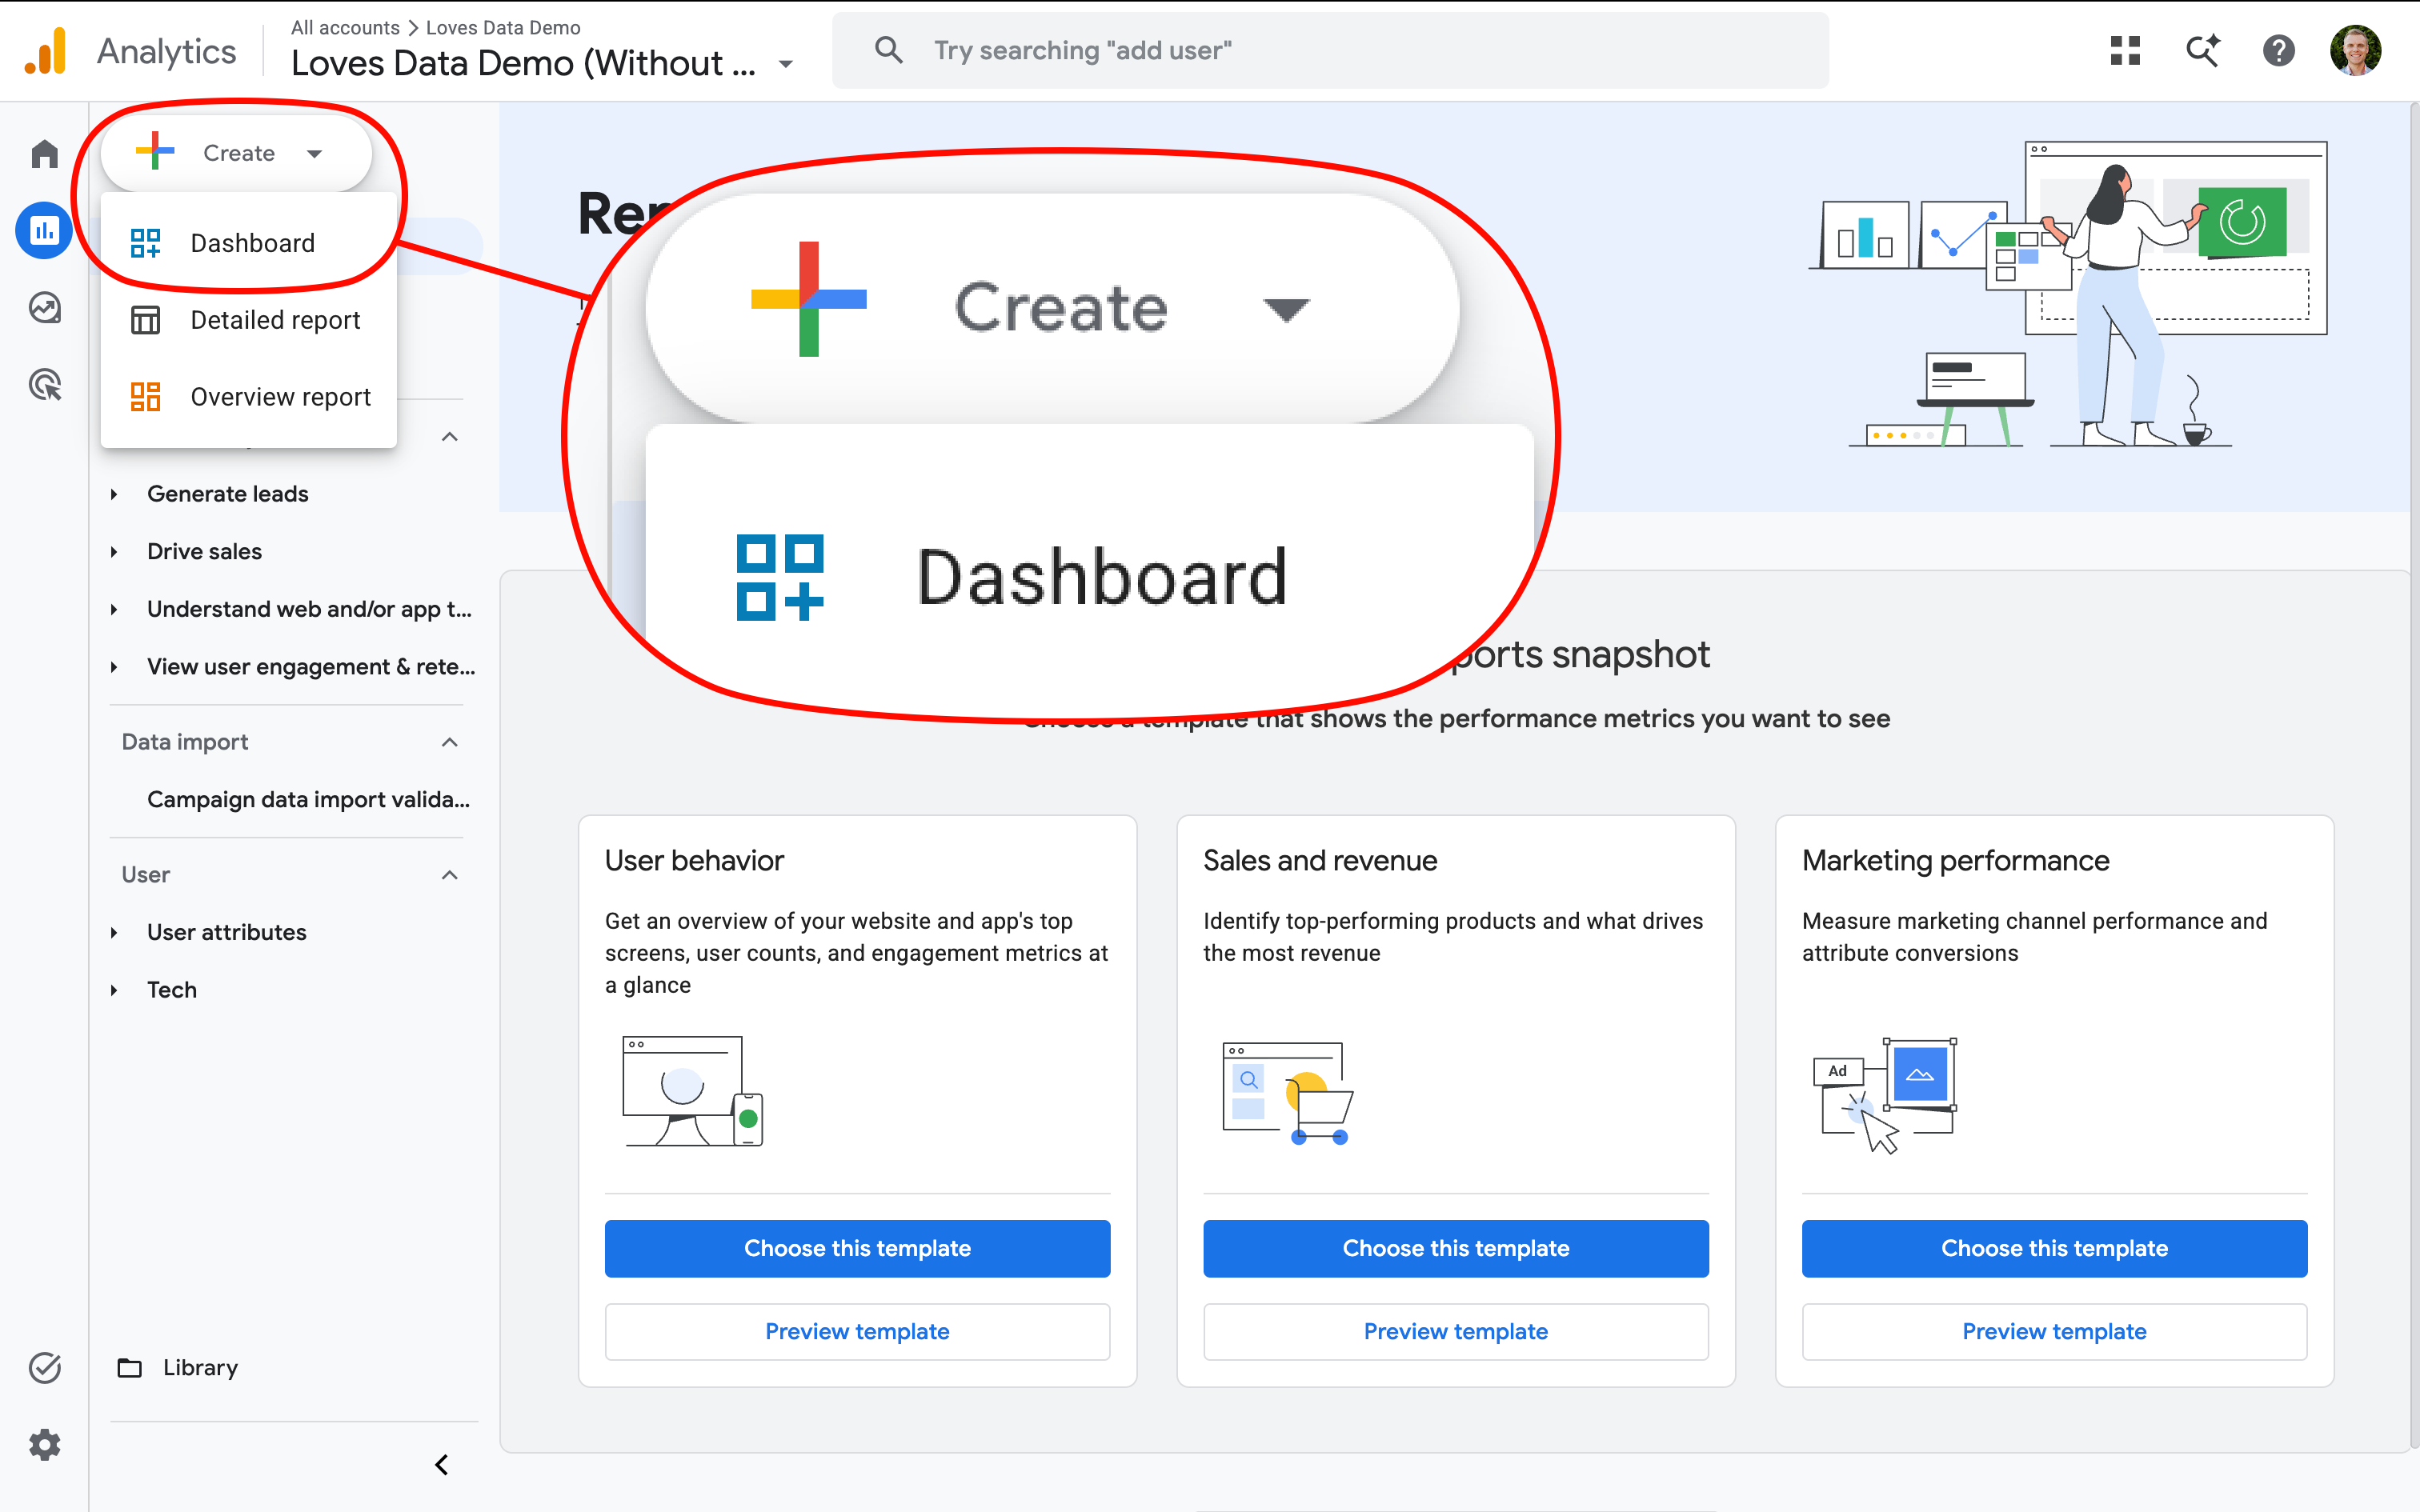
Task: Open the Create dropdown button
Action: click(x=237, y=153)
